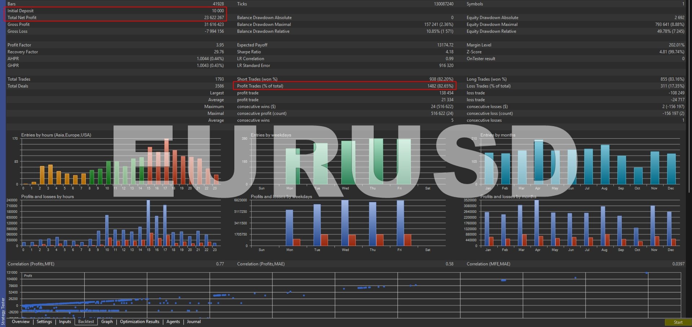Click Correlation (Profits,MFE) value 0.77
This screenshot has height=327, width=692.
[x=220, y=264]
